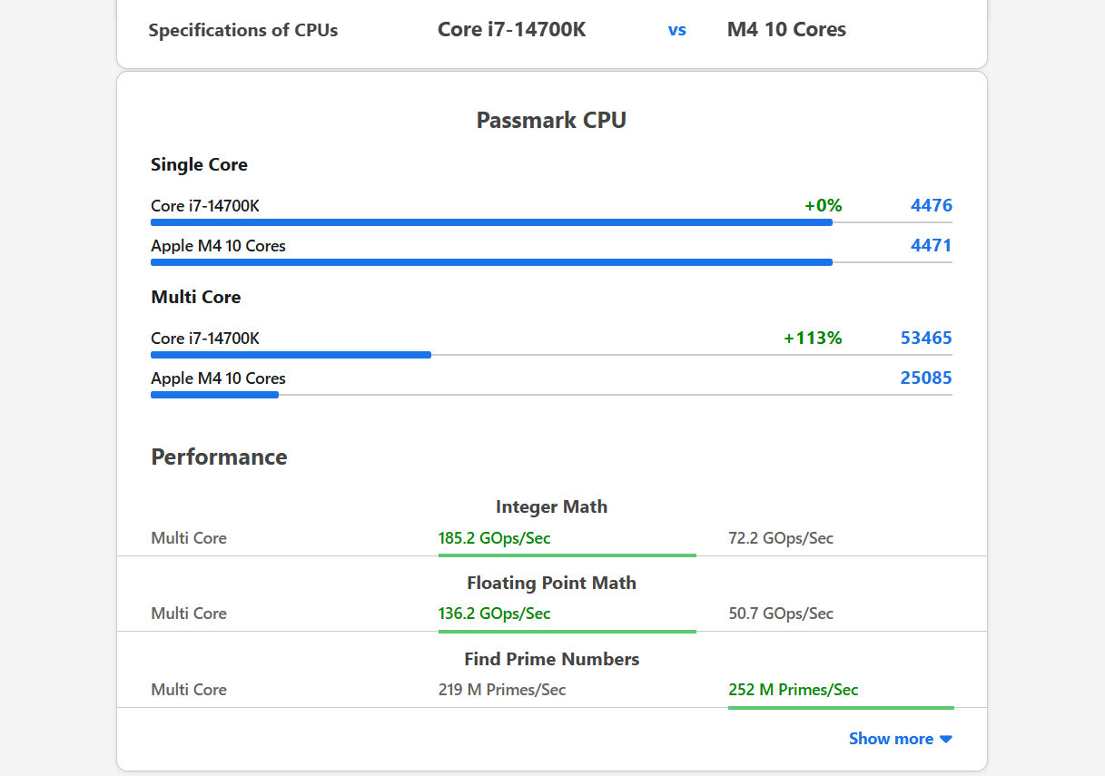This screenshot has width=1105, height=776.
Task: Click the blue vs link
Action: 677,30
